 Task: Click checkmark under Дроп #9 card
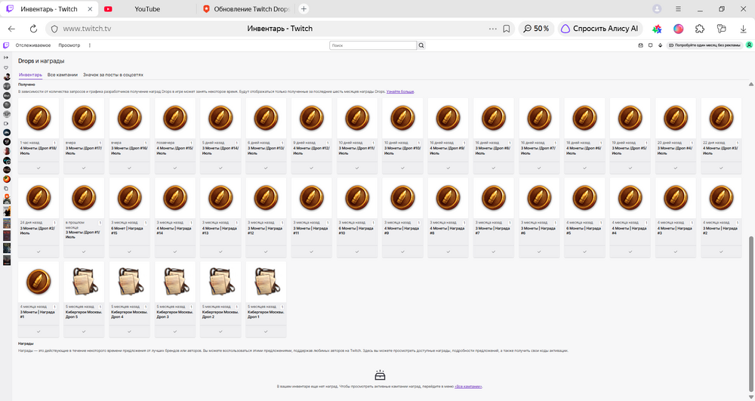pyautogui.click(x=448, y=168)
